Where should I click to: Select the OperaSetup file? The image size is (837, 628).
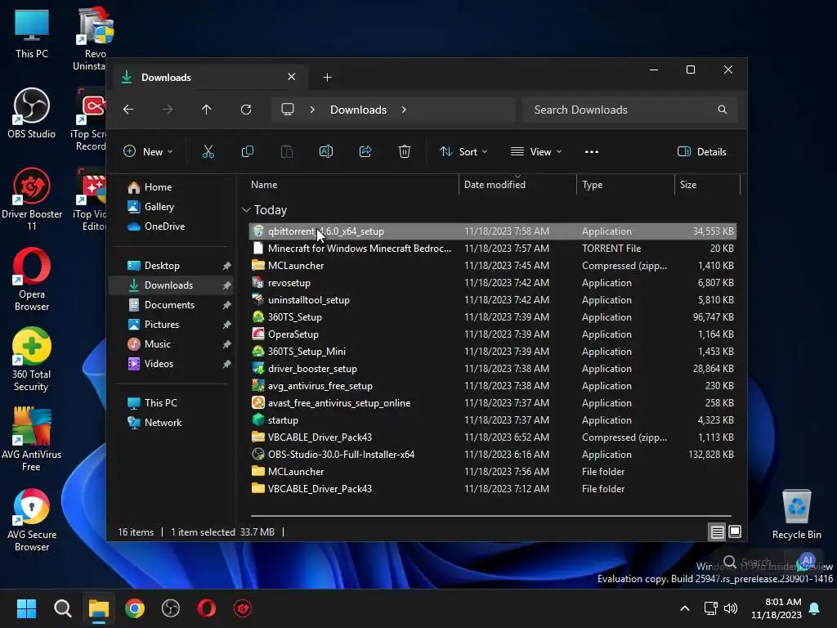pos(492,334)
